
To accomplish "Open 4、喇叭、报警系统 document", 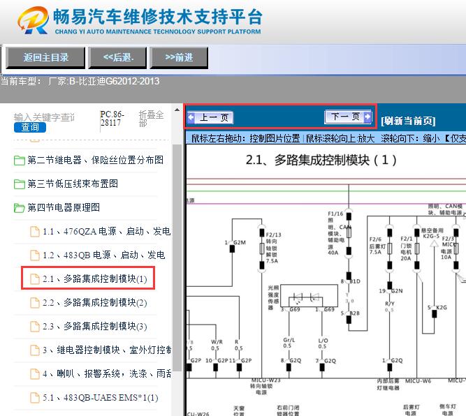I will (x=107, y=374).
